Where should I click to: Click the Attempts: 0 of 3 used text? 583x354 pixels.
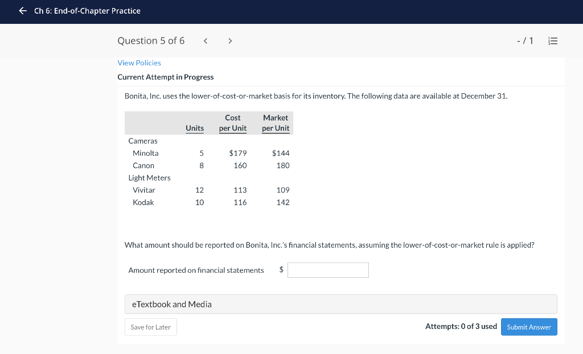click(461, 326)
